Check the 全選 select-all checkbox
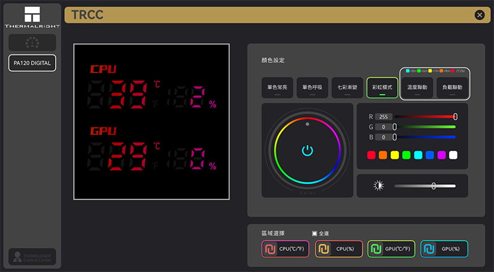 click(314, 234)
